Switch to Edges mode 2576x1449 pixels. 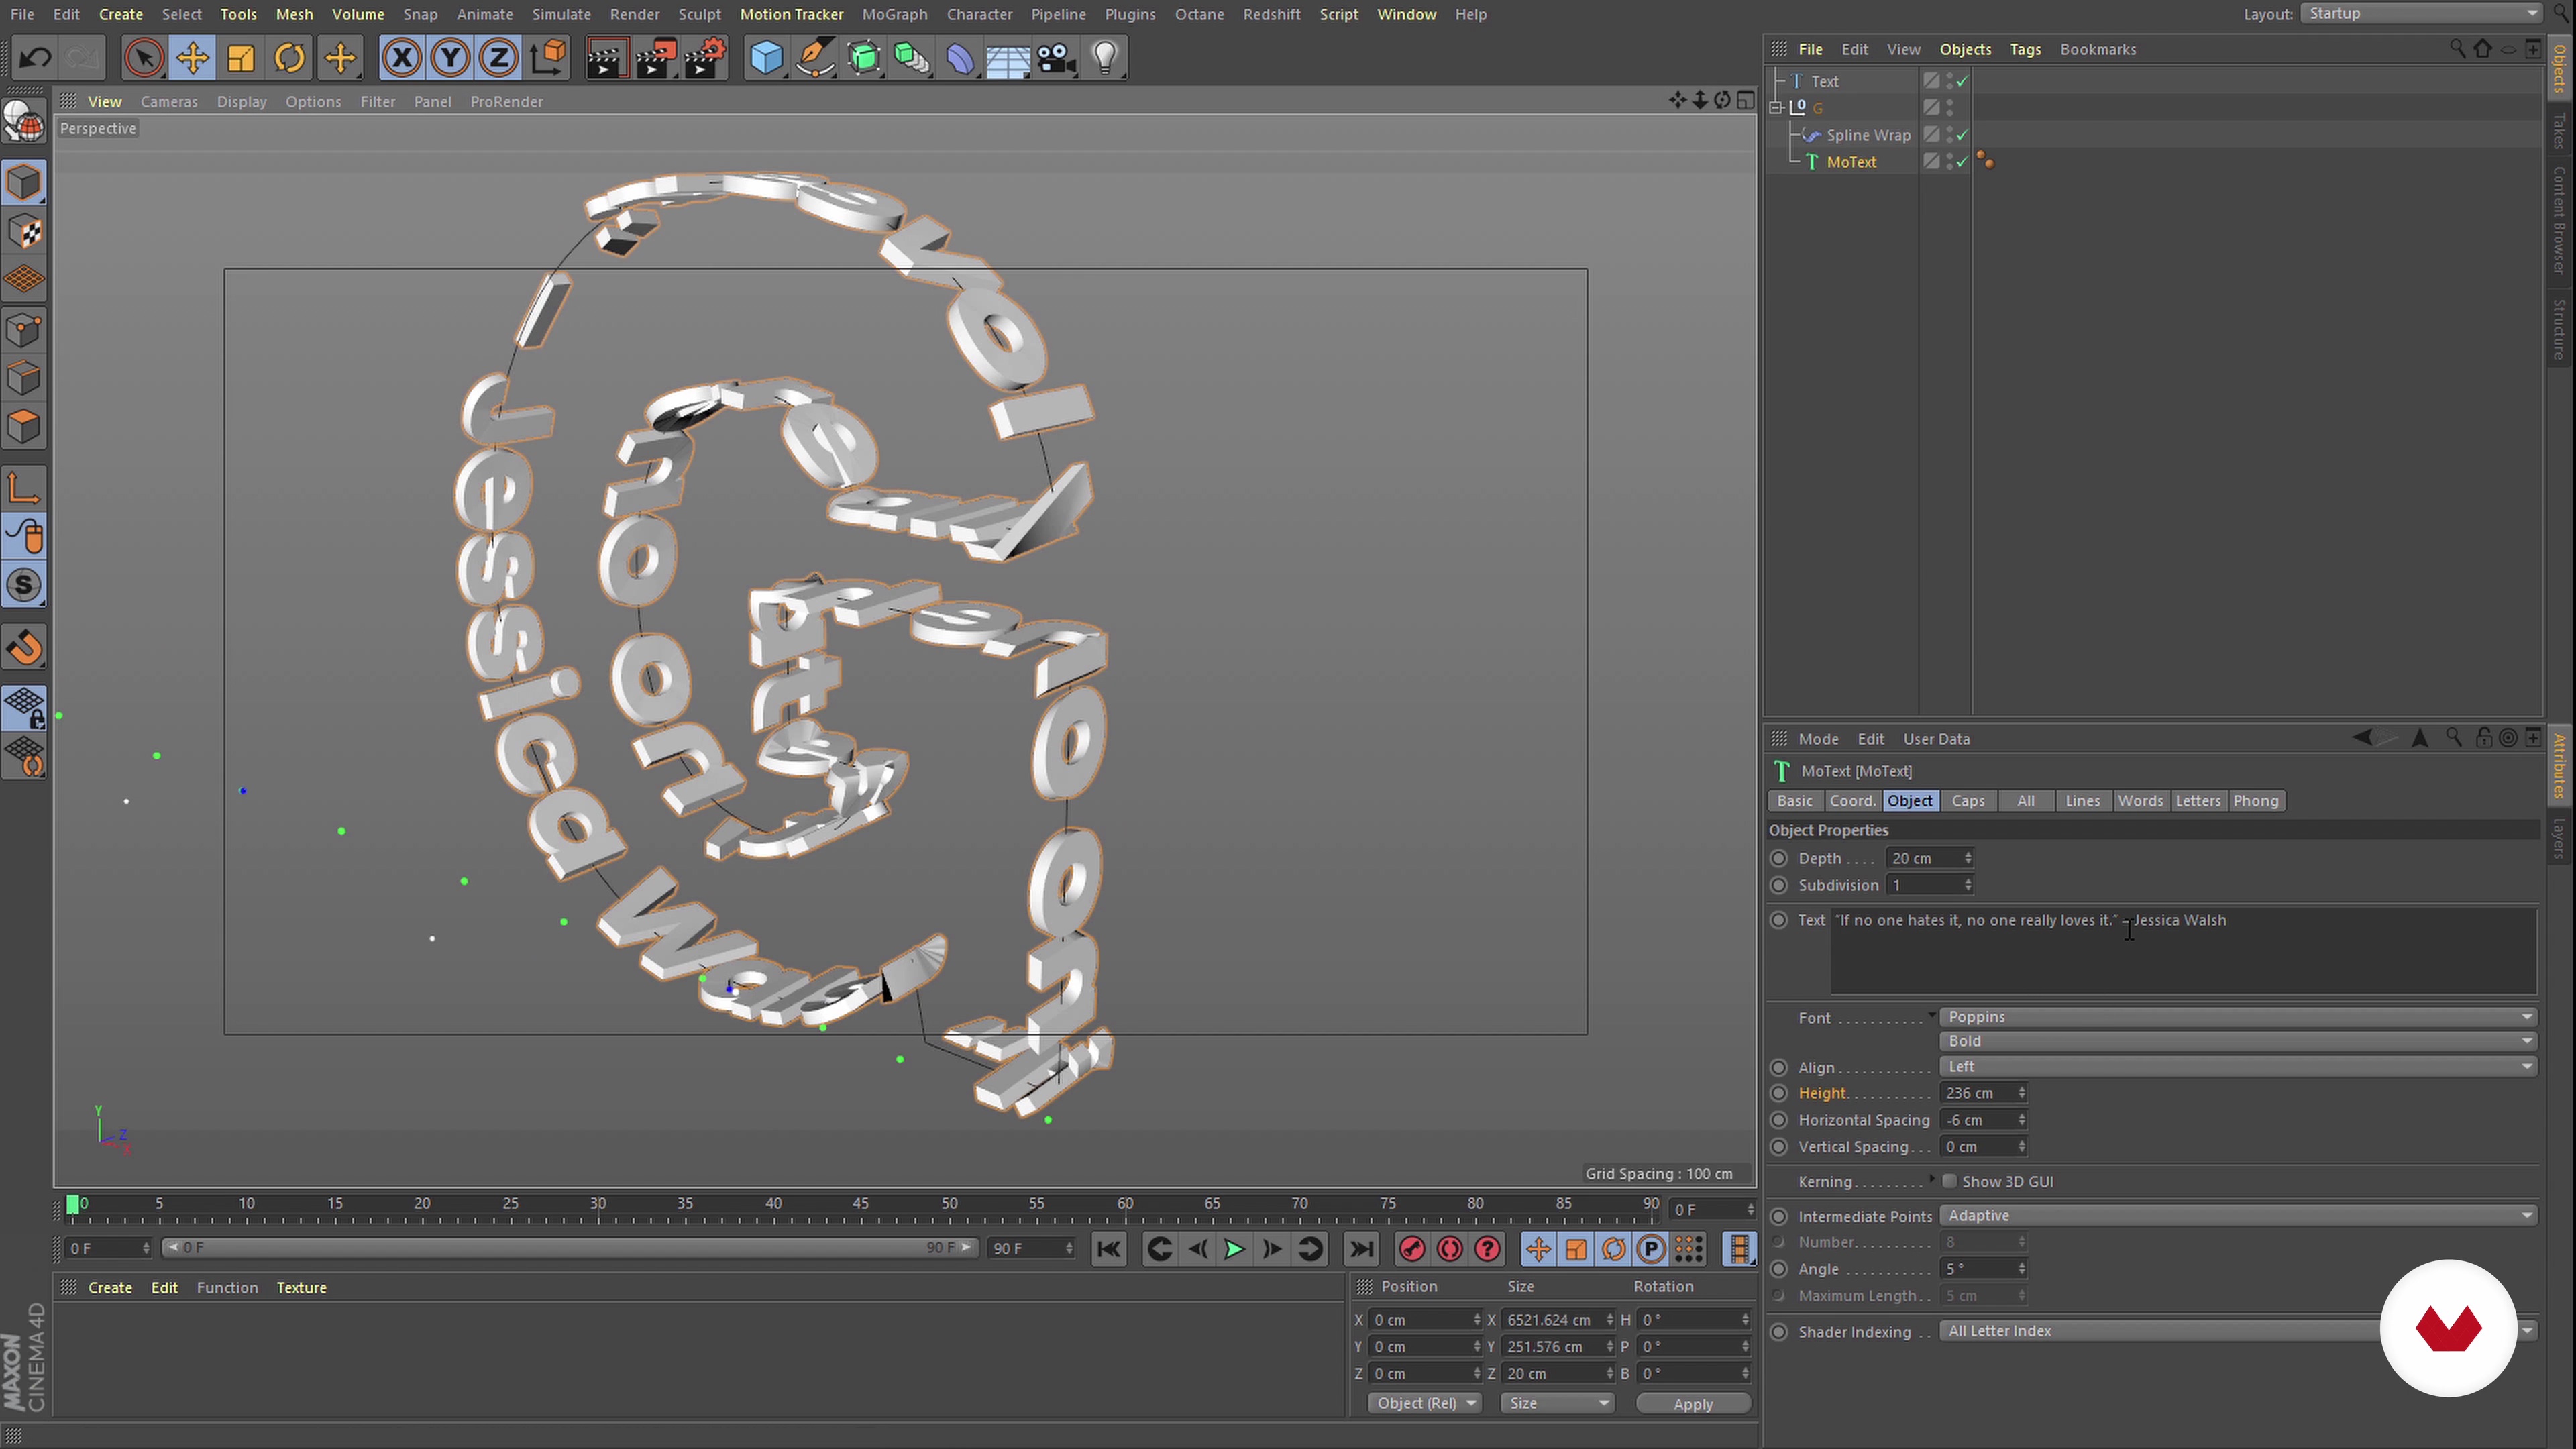coord(24,379)
